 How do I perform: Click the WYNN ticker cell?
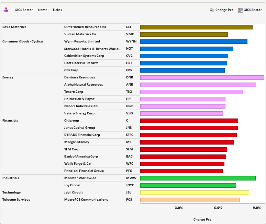[131, 41]
